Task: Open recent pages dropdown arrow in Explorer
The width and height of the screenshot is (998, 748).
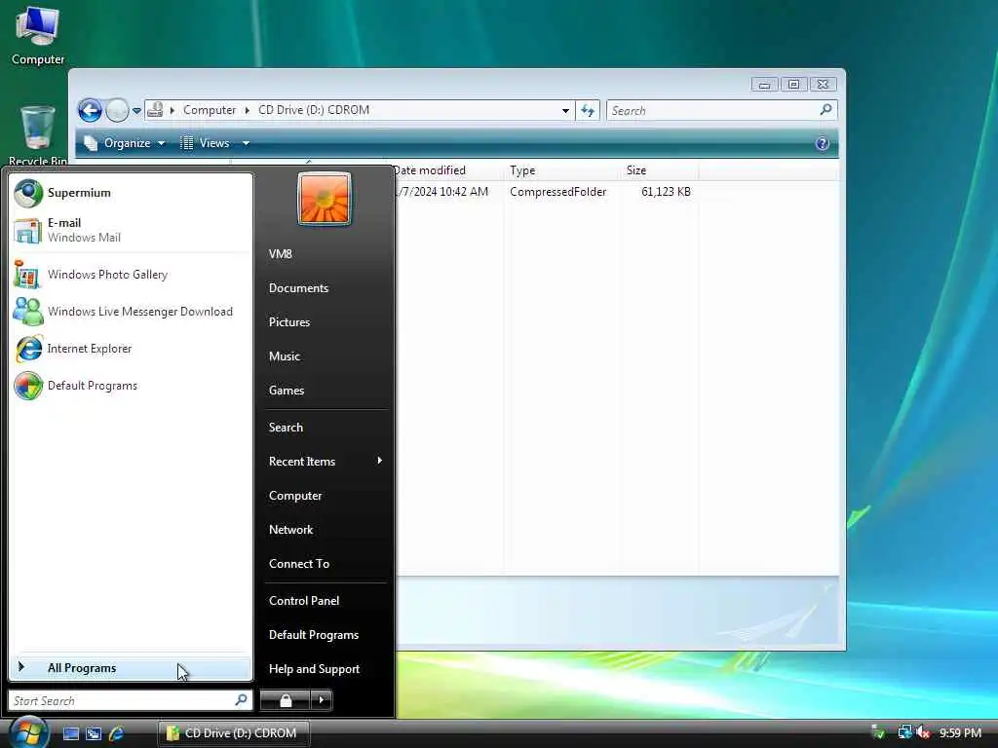Action: tap(136, 111)
